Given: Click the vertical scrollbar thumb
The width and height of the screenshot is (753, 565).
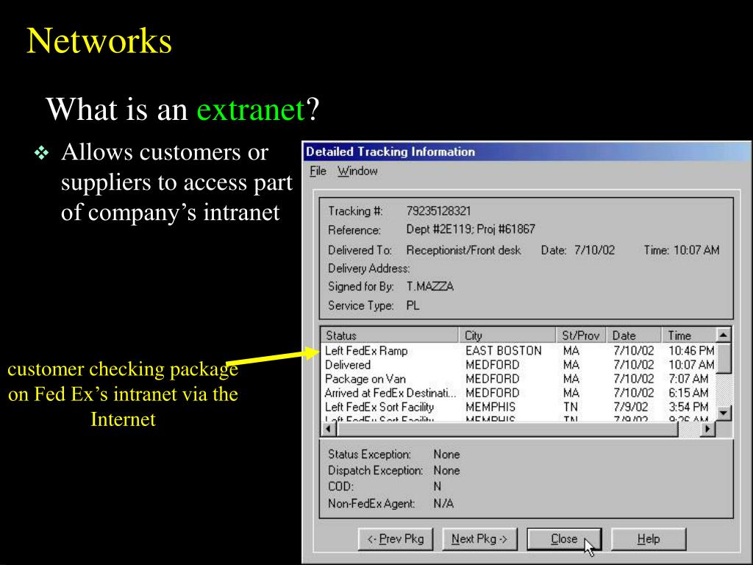Looking at the screenshot, I should [723, 358].
